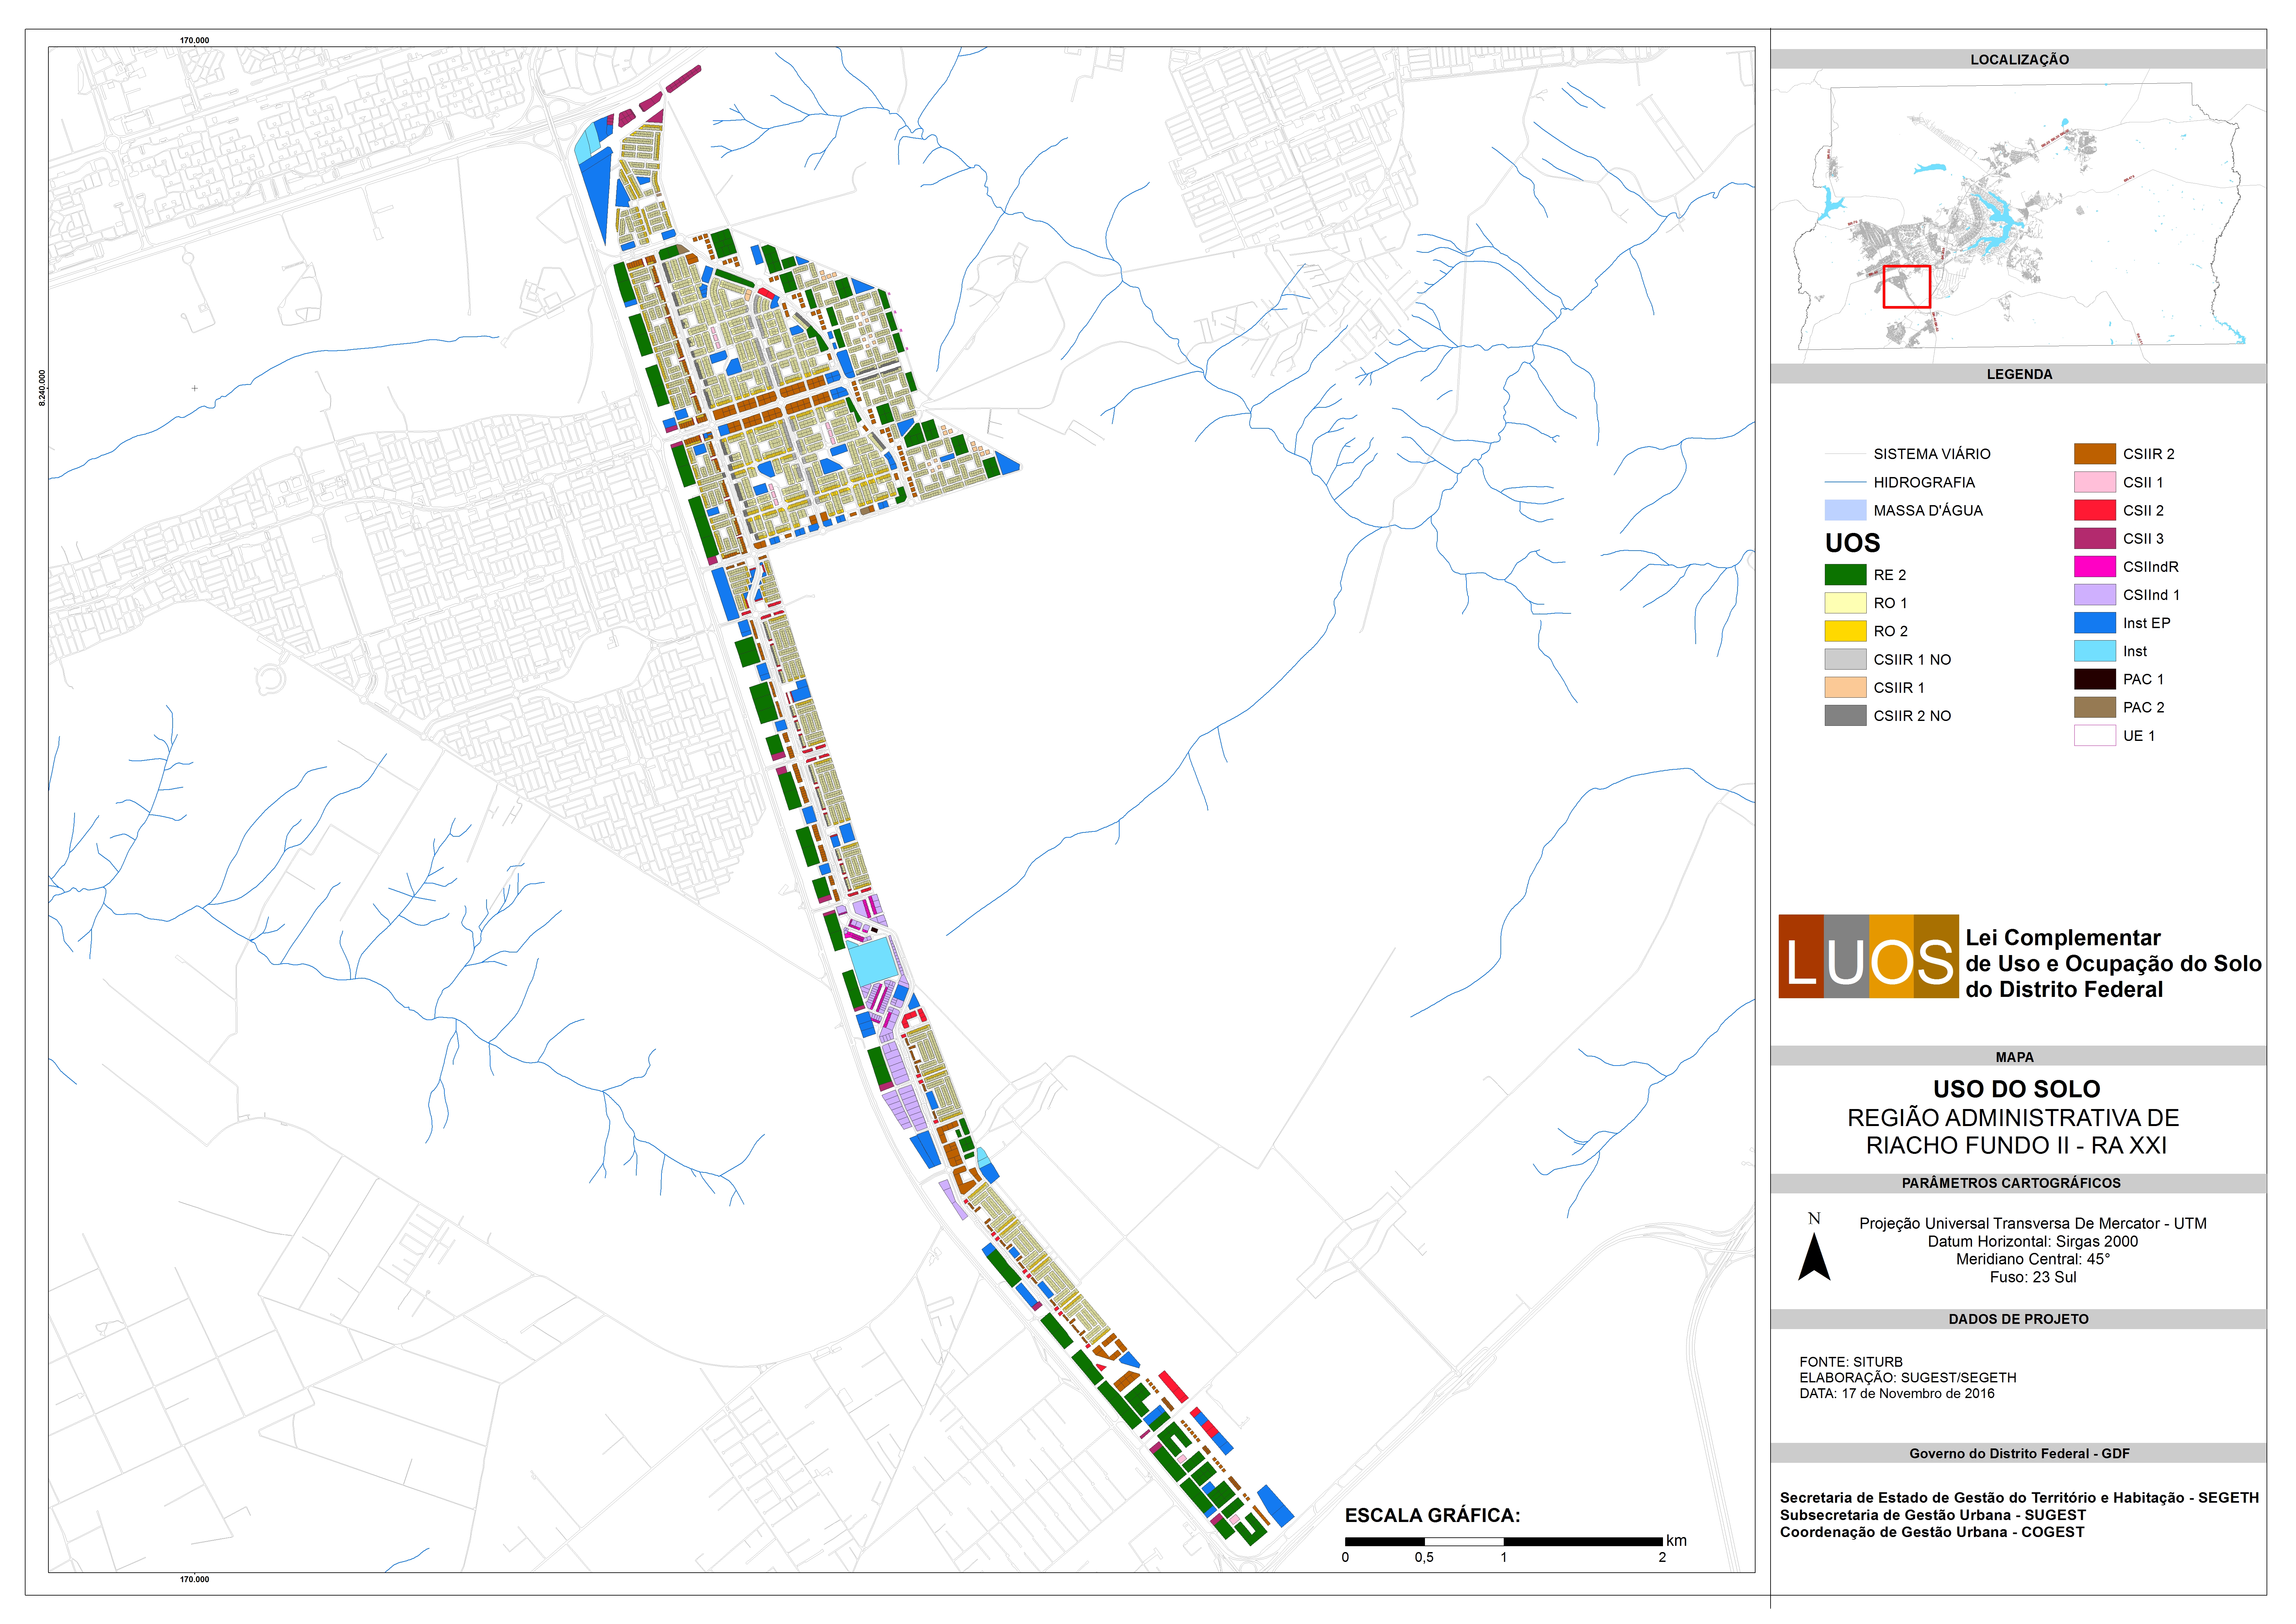Click the CSIIR 2 brown legend swatch
The image size is (2296, 1624).
(2095, 454)
